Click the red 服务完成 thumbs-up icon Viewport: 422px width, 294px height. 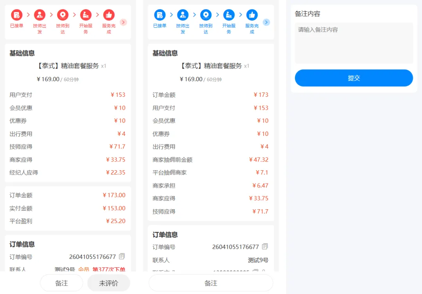[109, 15]
